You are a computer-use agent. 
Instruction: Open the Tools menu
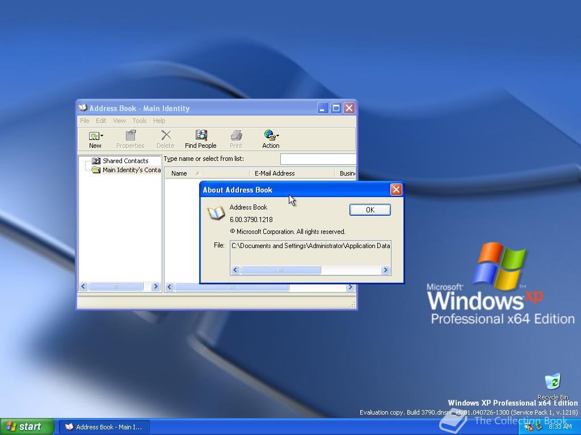(x=139, y=120)
